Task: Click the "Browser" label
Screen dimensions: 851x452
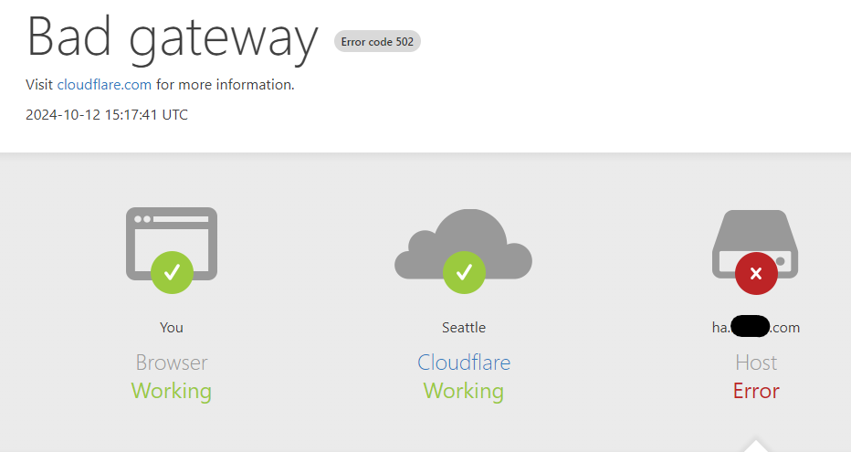Action: click(x=172, y=363)
